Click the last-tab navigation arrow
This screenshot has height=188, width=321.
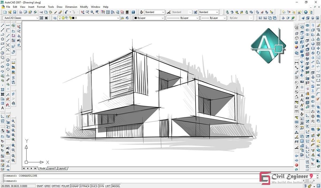tap(35, 168)
